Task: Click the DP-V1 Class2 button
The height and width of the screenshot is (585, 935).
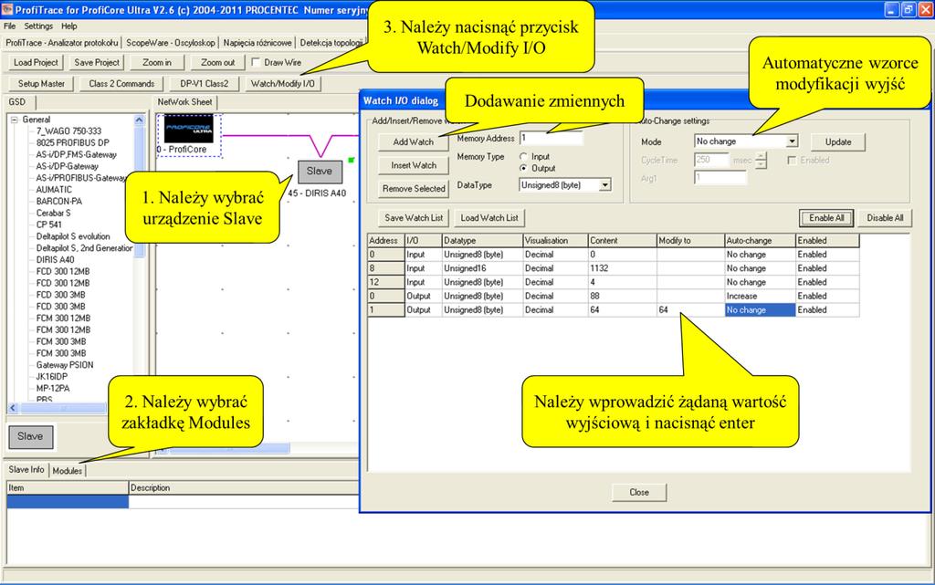Action: [x=204, y=83]
